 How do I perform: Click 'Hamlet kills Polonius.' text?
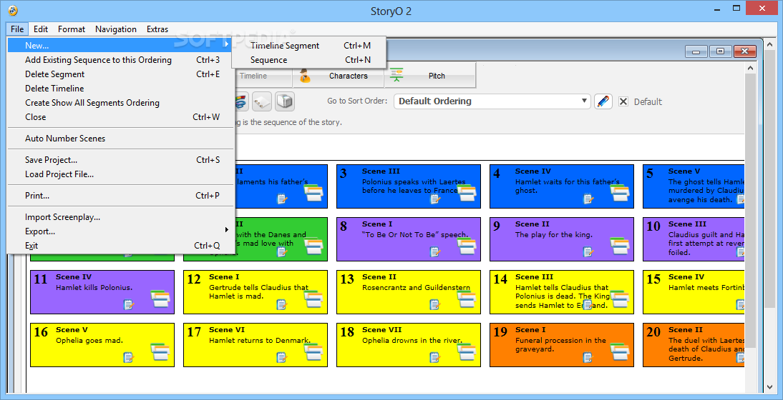click(94, 287)
